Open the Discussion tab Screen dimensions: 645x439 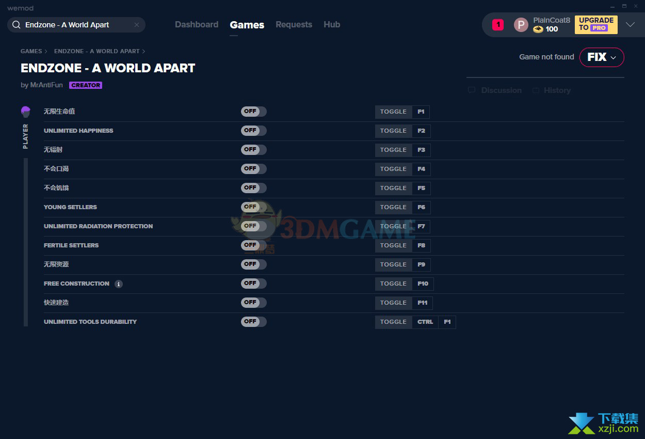(x=495, y=90)
